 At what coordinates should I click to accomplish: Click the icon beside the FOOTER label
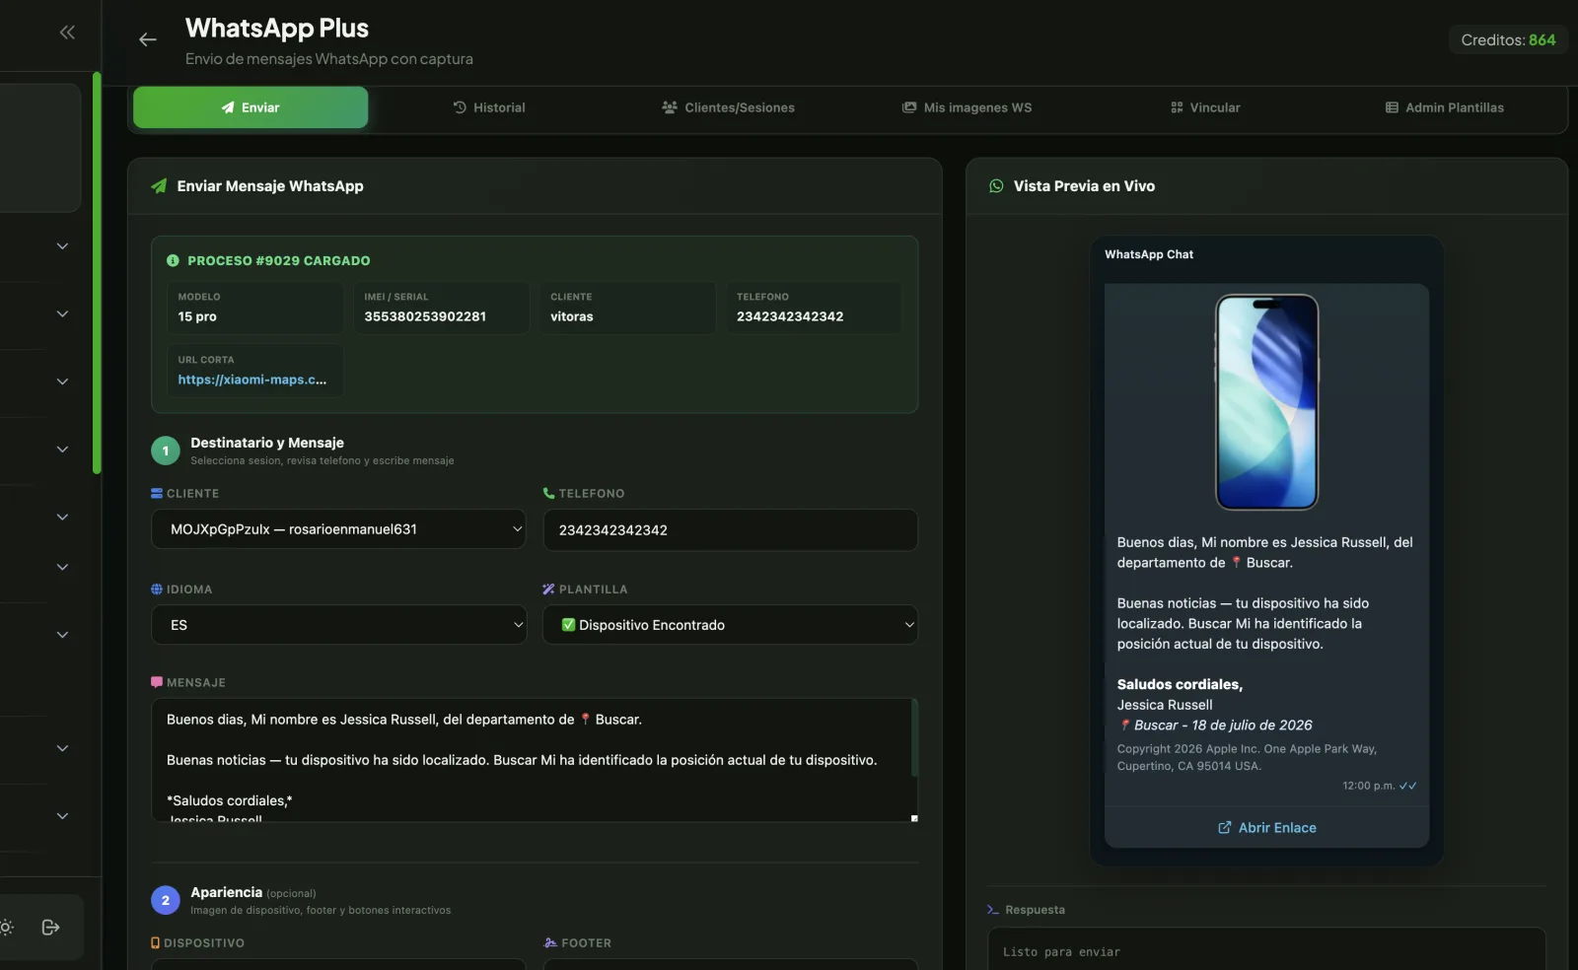click(550, 943)
